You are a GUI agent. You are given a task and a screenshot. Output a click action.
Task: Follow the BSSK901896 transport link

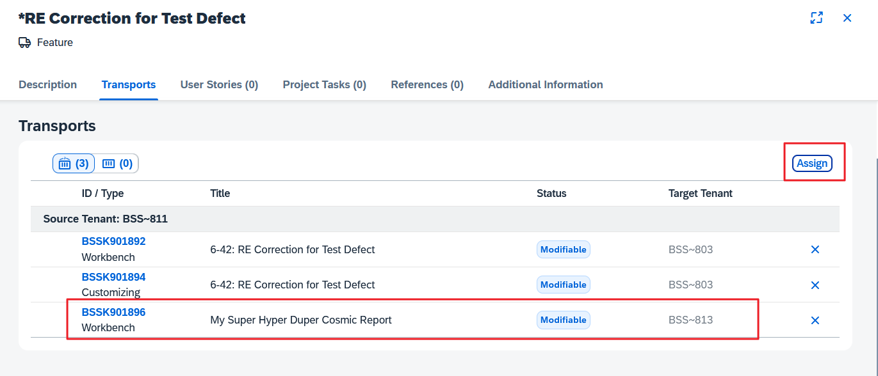click(113, 312)
